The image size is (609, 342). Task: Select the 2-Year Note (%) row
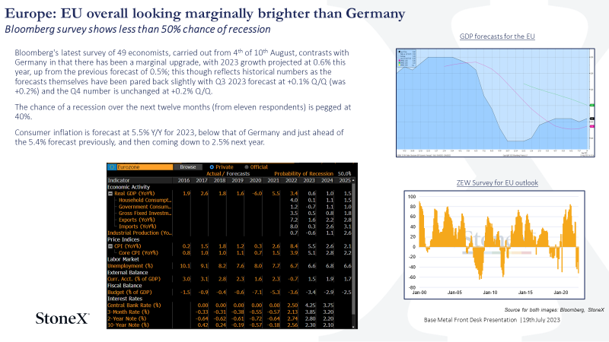(229, 318)
